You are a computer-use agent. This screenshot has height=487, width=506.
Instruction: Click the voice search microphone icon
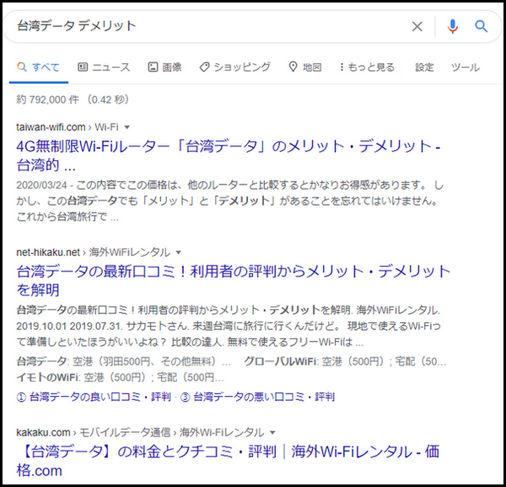coord(453,26)
